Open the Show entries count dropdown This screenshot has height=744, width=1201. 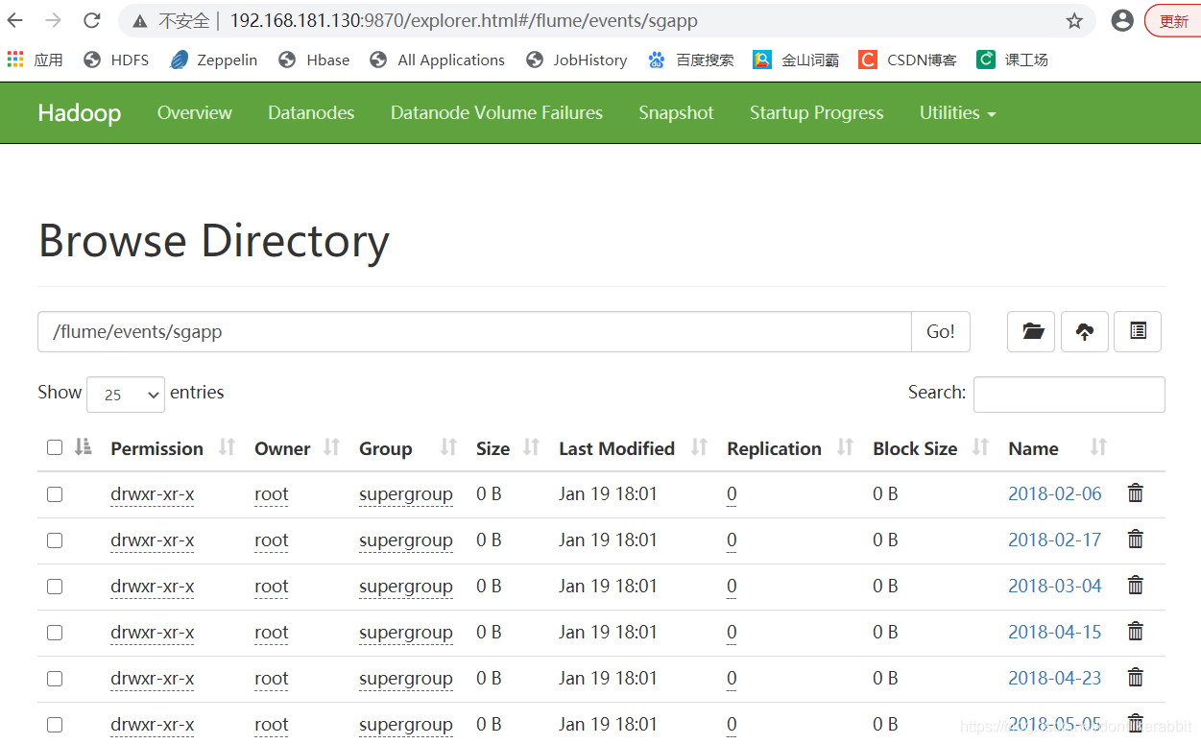126,395
